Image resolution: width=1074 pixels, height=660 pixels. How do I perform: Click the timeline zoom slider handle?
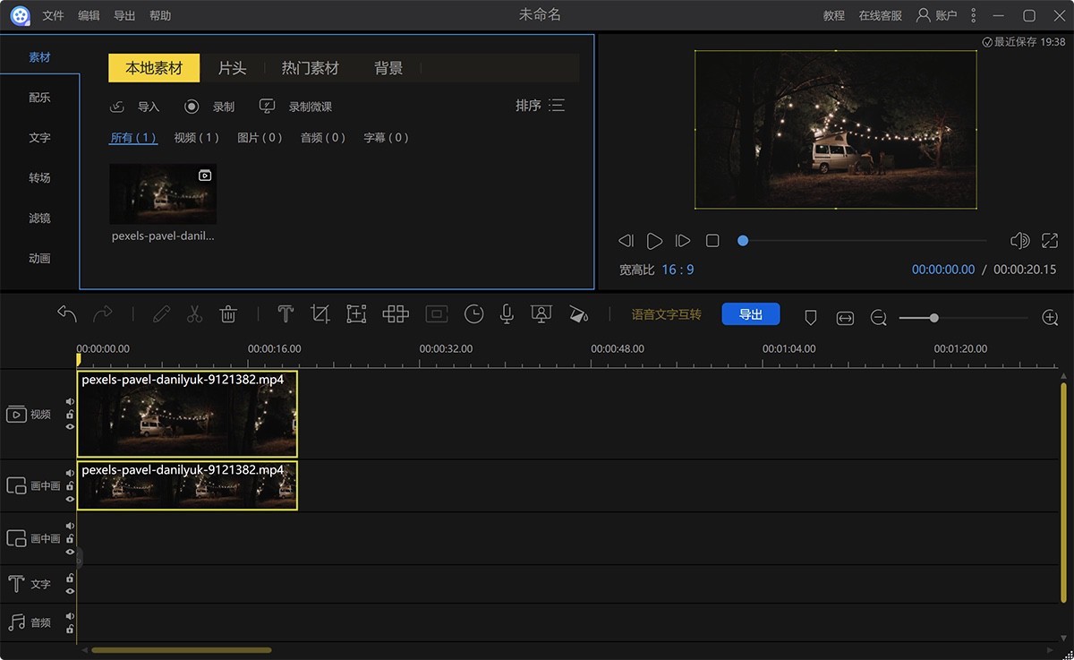(933, 318)
